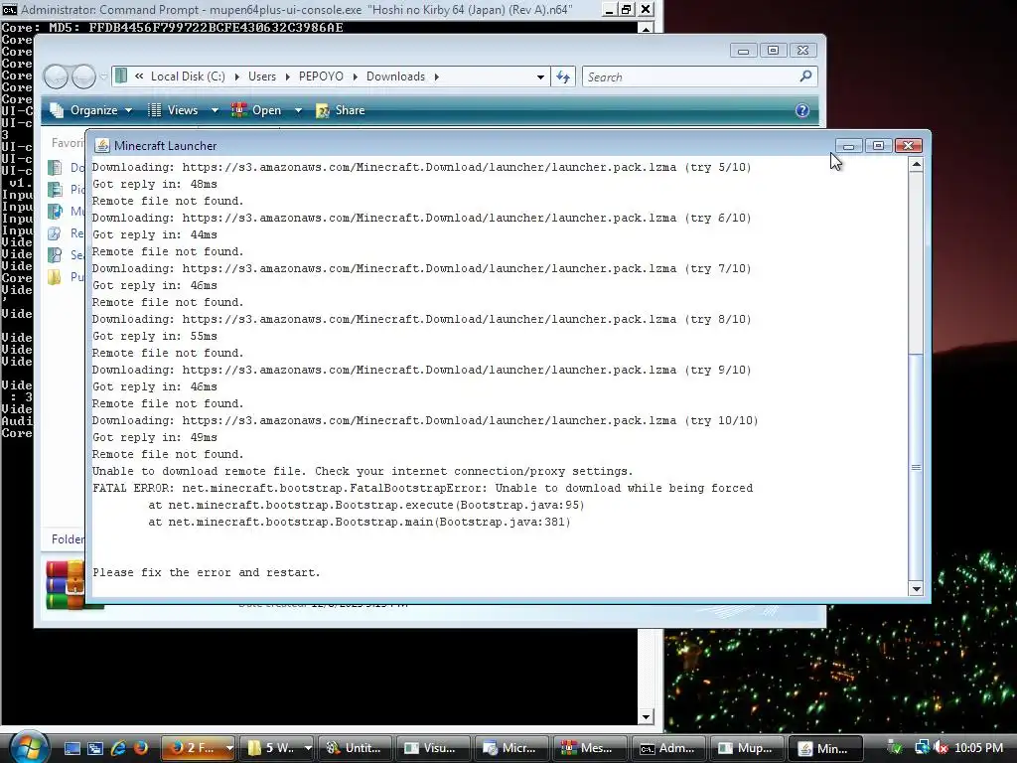Click the PEPOYO breadcrumb in address bar
The image size is (1017, 763).
(x=321, y=76)
